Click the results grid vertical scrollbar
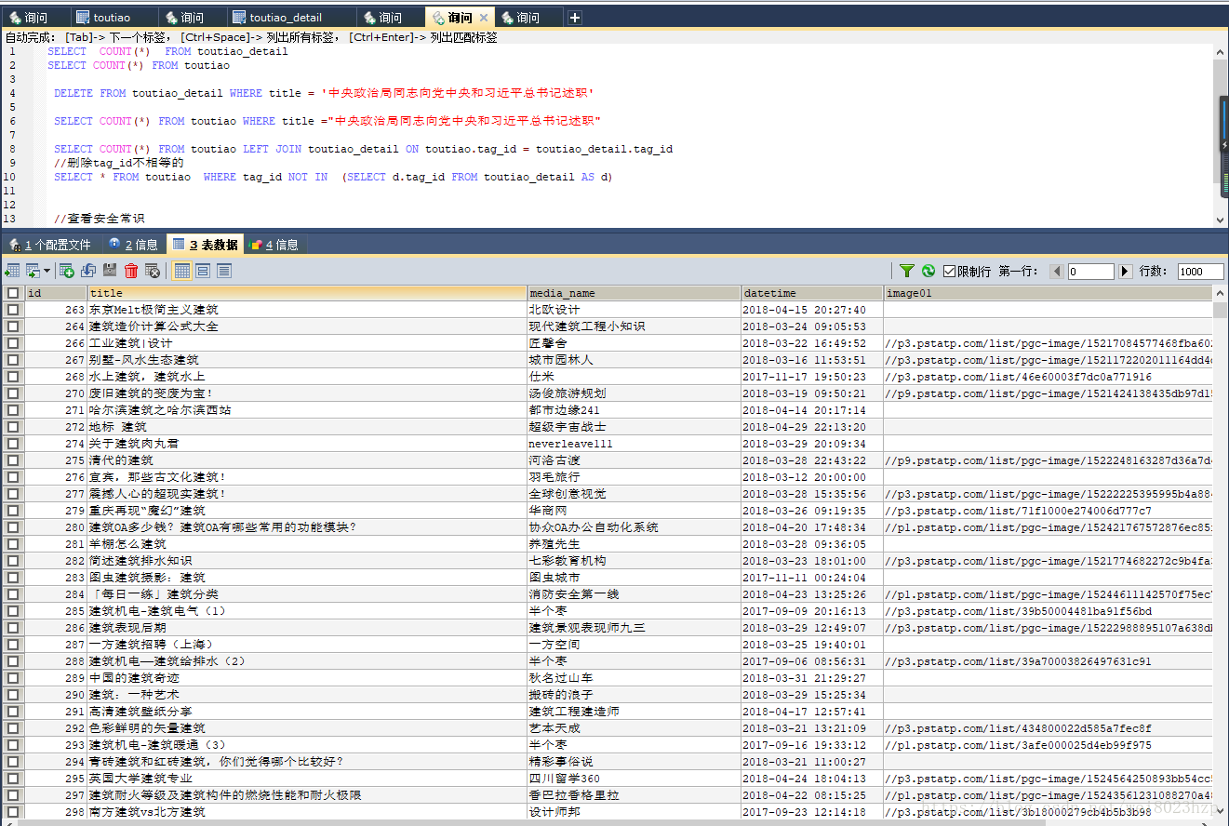 coord(1221,310)
